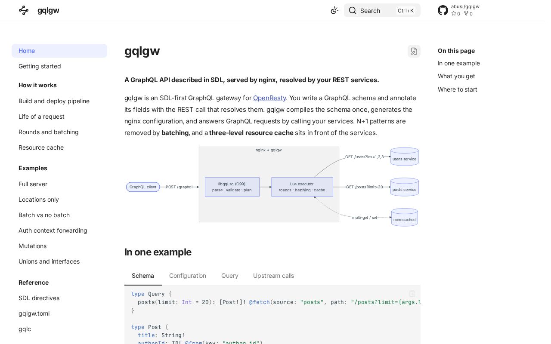
Task: Switch to the Query tab
Action: [x=230, y=276]
